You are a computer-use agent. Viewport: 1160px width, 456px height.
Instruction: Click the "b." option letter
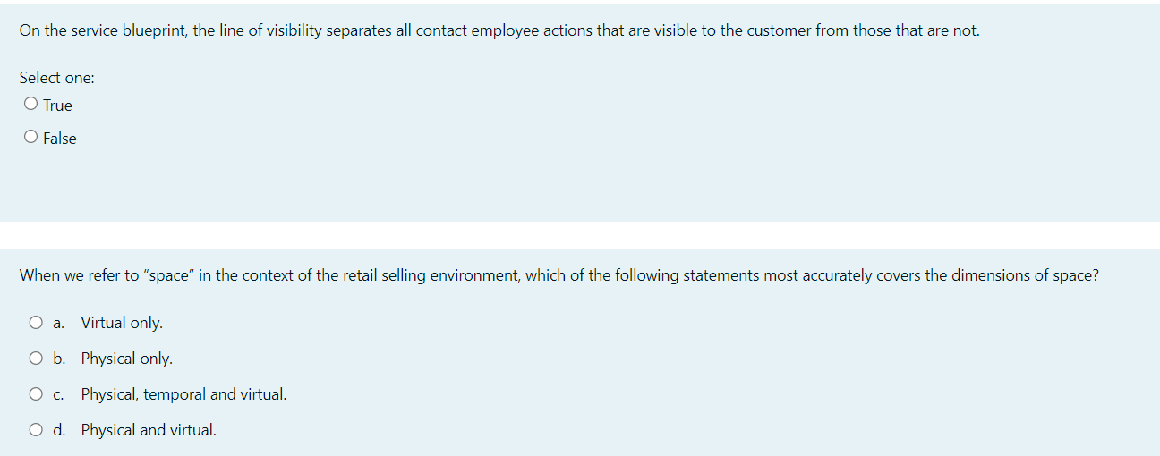tap(58, 359)
